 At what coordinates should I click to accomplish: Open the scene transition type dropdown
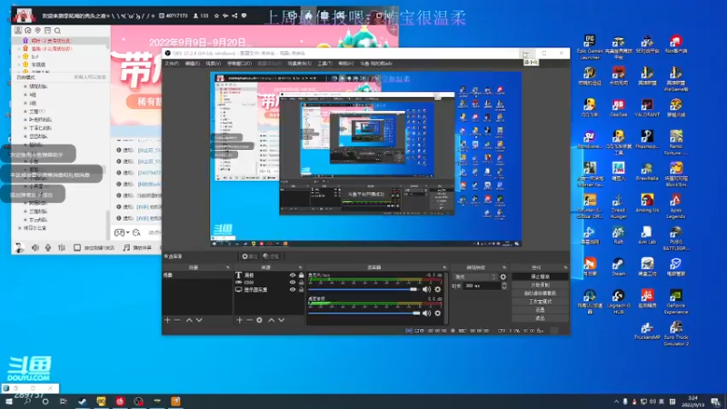(474, 277)
